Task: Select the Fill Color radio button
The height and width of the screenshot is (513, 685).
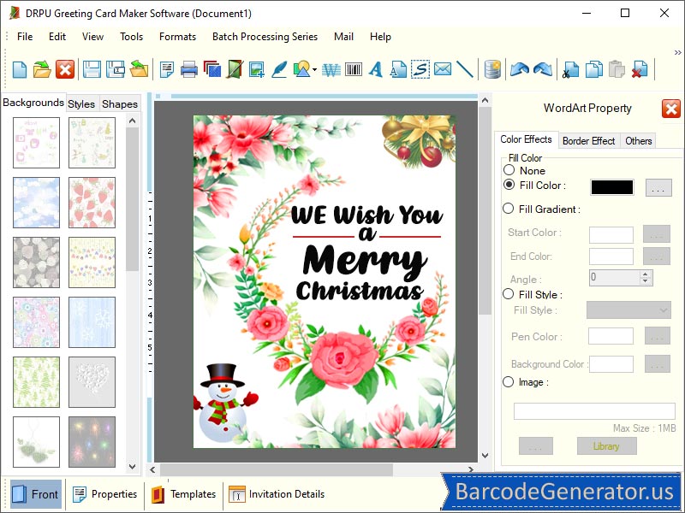Action: (509, 186)
